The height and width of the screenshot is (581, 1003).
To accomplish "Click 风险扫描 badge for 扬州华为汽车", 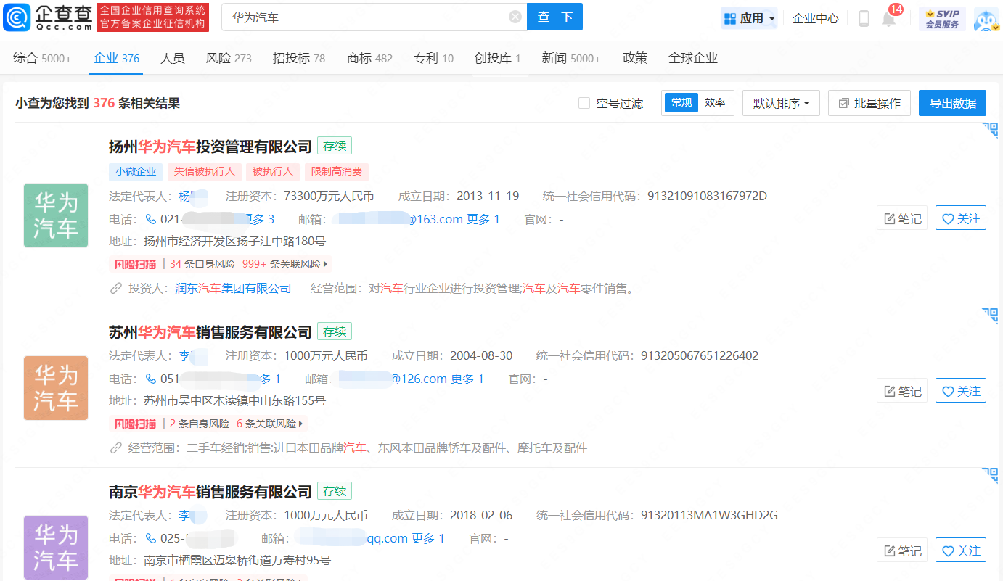I will [x=135, y=264].
